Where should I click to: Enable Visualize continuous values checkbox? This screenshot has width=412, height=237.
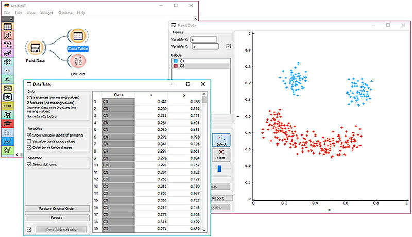[x=29, y=141]
